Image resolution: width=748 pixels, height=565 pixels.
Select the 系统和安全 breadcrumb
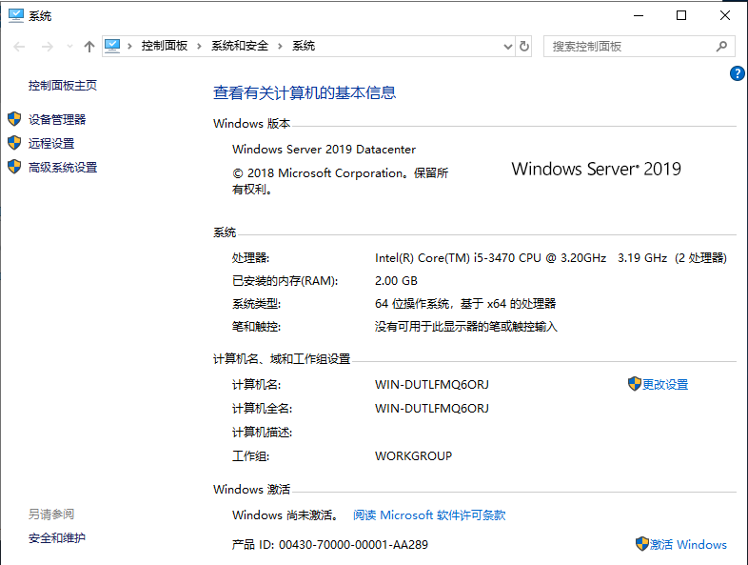(x=240, y=46)
